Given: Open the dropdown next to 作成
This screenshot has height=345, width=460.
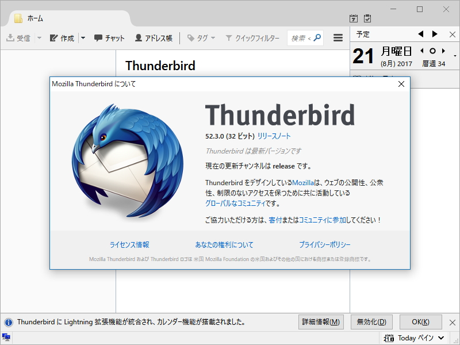Looking at the screenshot, I should [x=82, y=38].
